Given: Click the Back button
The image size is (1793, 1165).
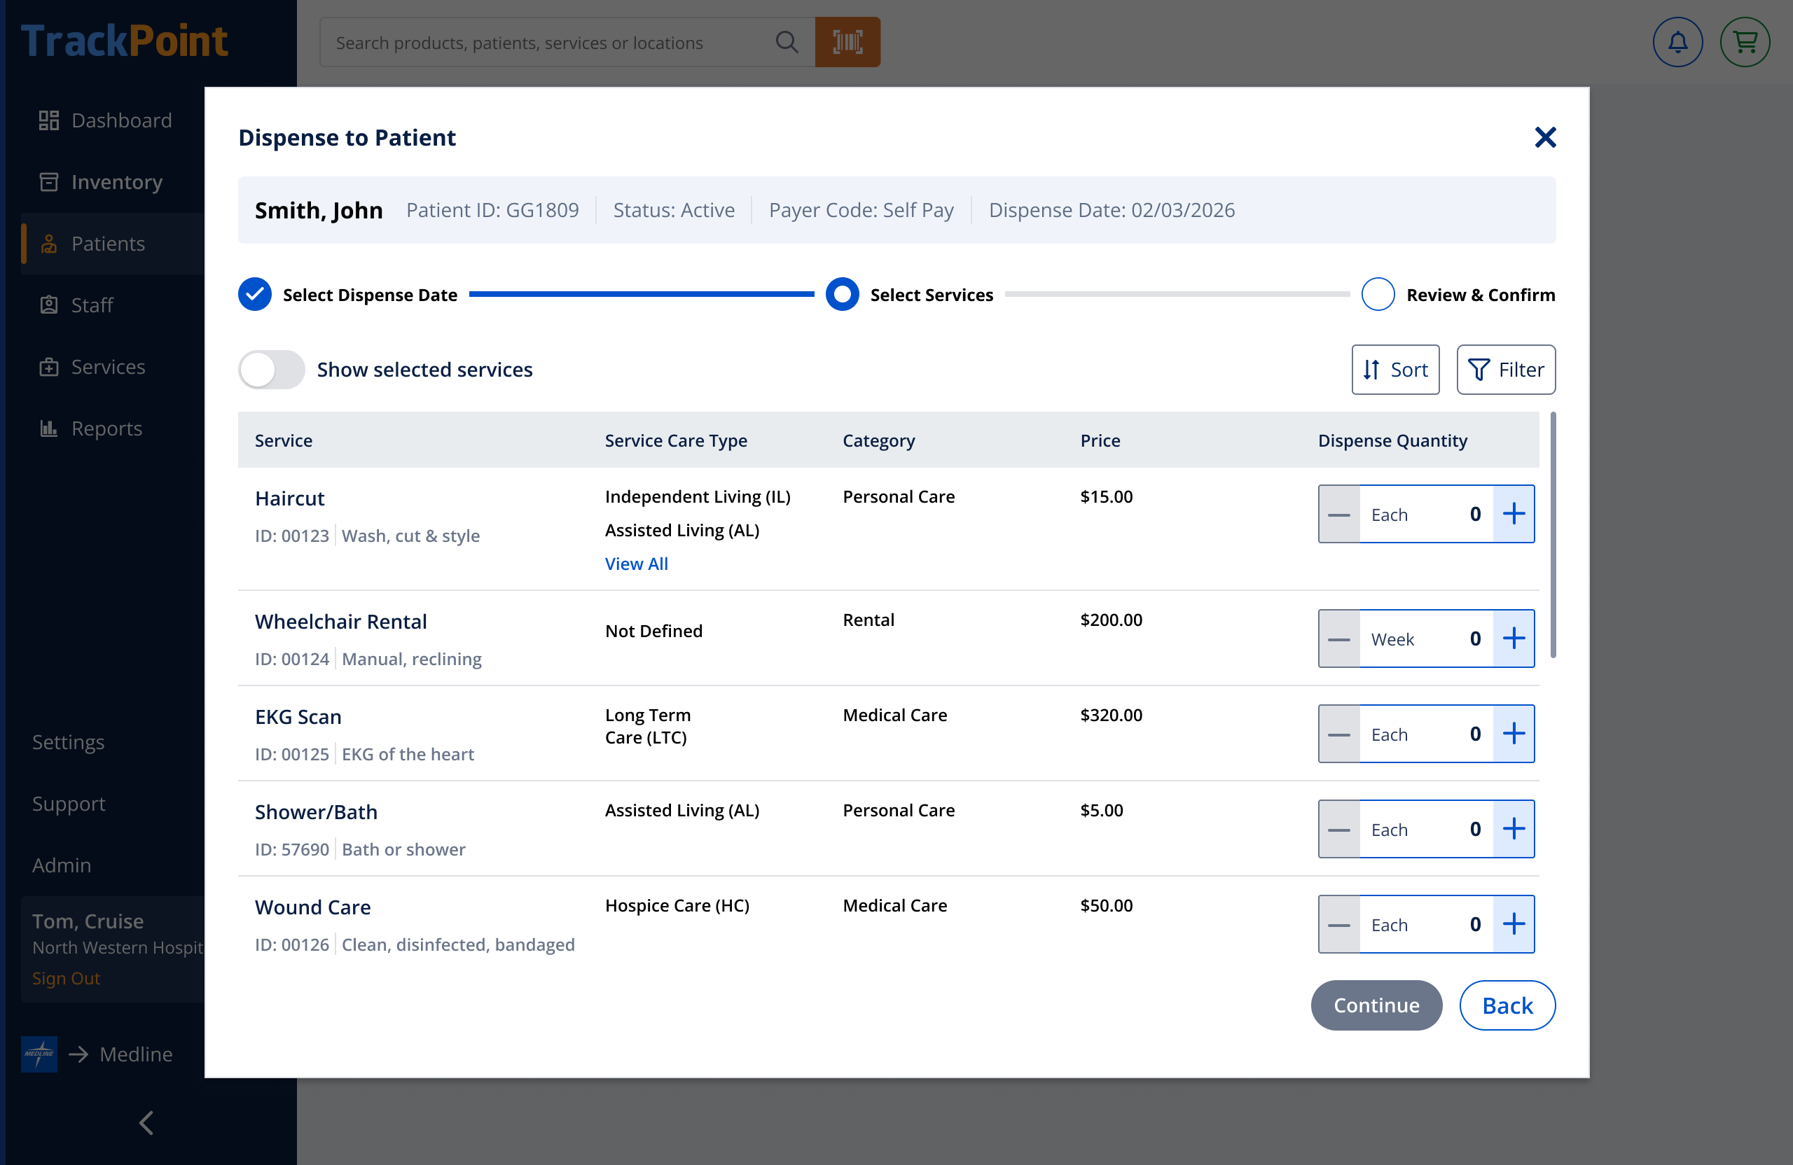Looking at the screenshot, I should [1507, 1005].
